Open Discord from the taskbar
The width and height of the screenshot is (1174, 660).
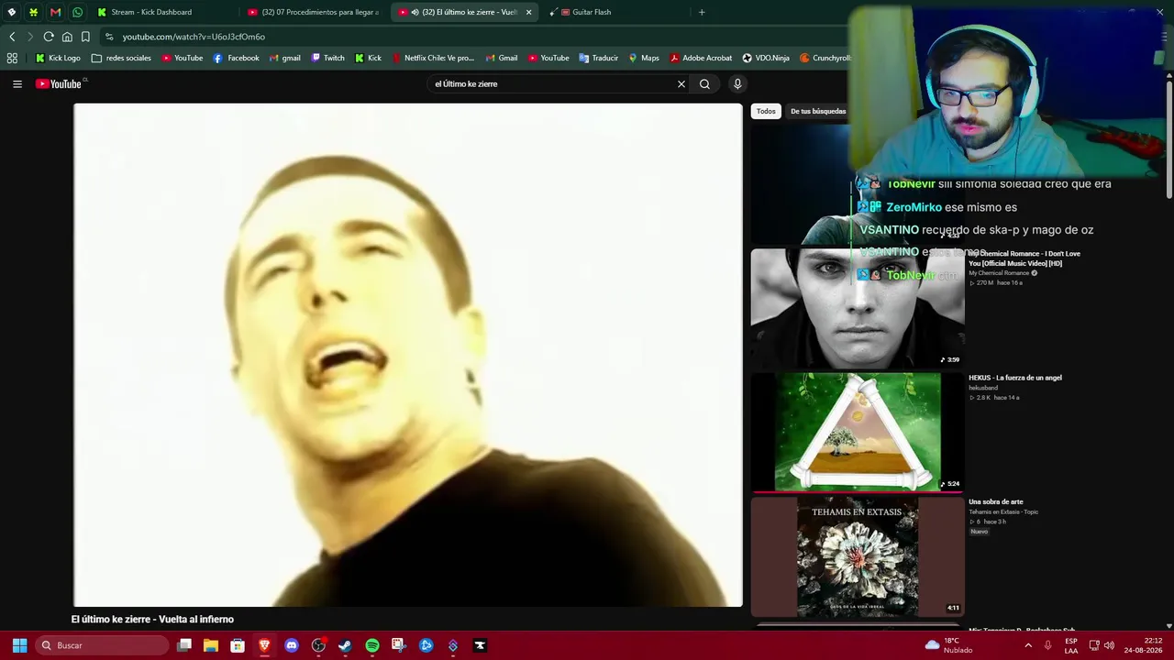coord(292,645)
